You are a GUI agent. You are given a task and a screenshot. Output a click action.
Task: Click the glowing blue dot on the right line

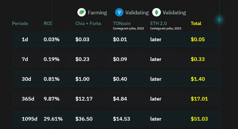(219, 19)
